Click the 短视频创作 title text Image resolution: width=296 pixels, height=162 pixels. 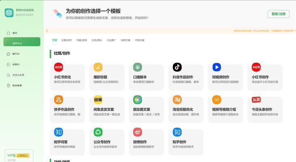point(221,77)
